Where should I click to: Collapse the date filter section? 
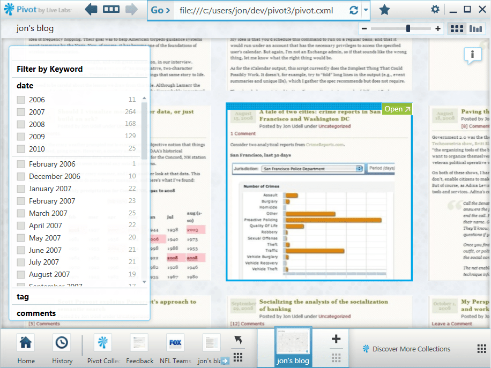click(25, 85)
